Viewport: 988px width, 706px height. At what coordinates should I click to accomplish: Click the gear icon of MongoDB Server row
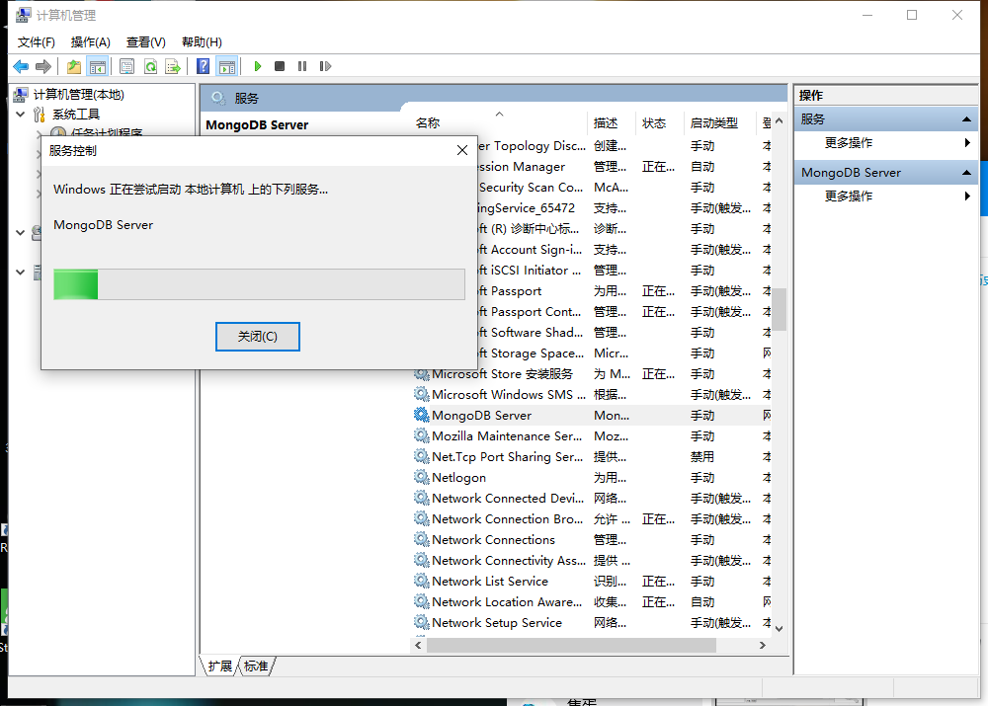pos(421,415)
